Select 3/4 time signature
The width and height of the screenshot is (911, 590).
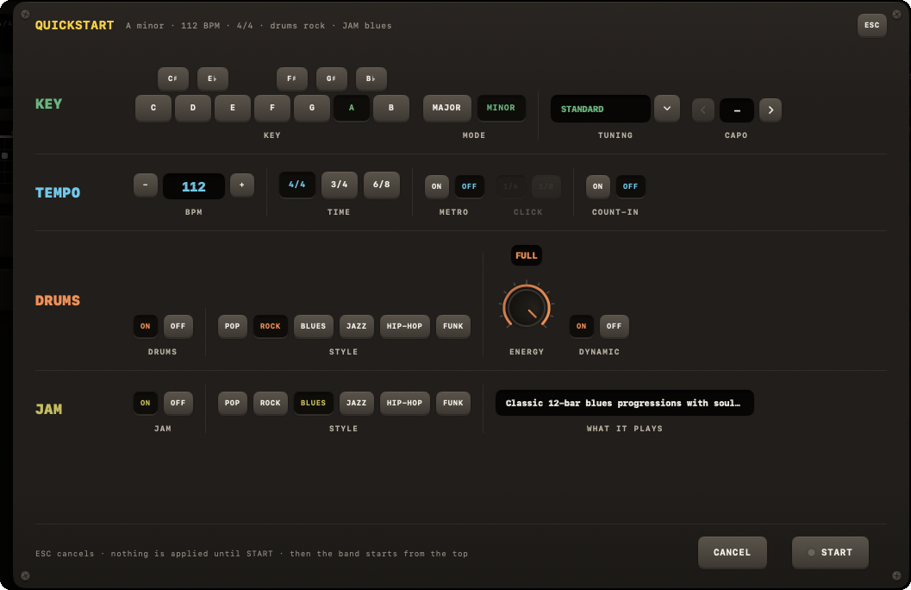[340, 185]
